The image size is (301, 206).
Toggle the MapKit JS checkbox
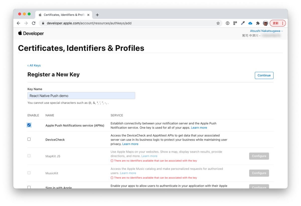[29, 156]
